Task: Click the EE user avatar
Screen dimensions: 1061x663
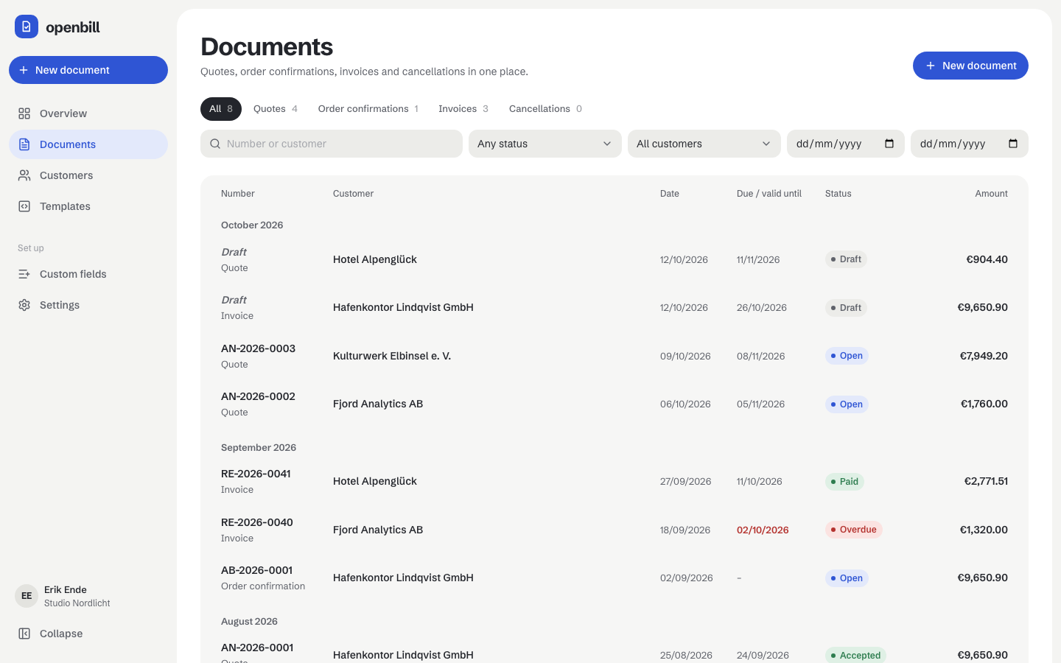Action: pyautogui.click(x=27, y=596)
